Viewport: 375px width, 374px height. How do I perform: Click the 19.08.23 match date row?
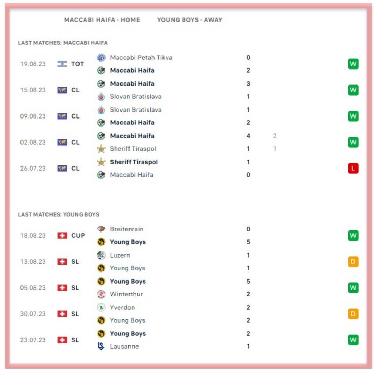33,64
